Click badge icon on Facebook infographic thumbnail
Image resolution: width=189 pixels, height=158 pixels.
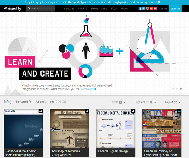[40, 111]
